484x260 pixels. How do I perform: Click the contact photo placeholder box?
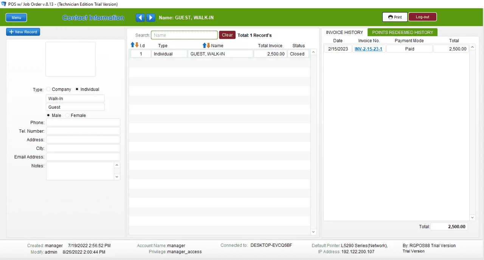tap(71, 59)
